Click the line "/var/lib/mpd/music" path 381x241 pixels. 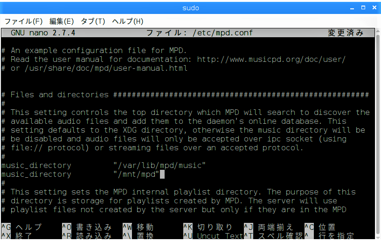tap(159, 166)
